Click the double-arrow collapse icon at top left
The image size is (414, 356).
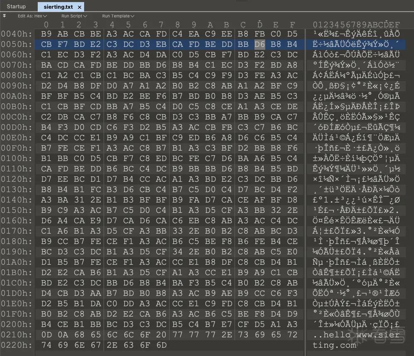[x=4, y=16]
